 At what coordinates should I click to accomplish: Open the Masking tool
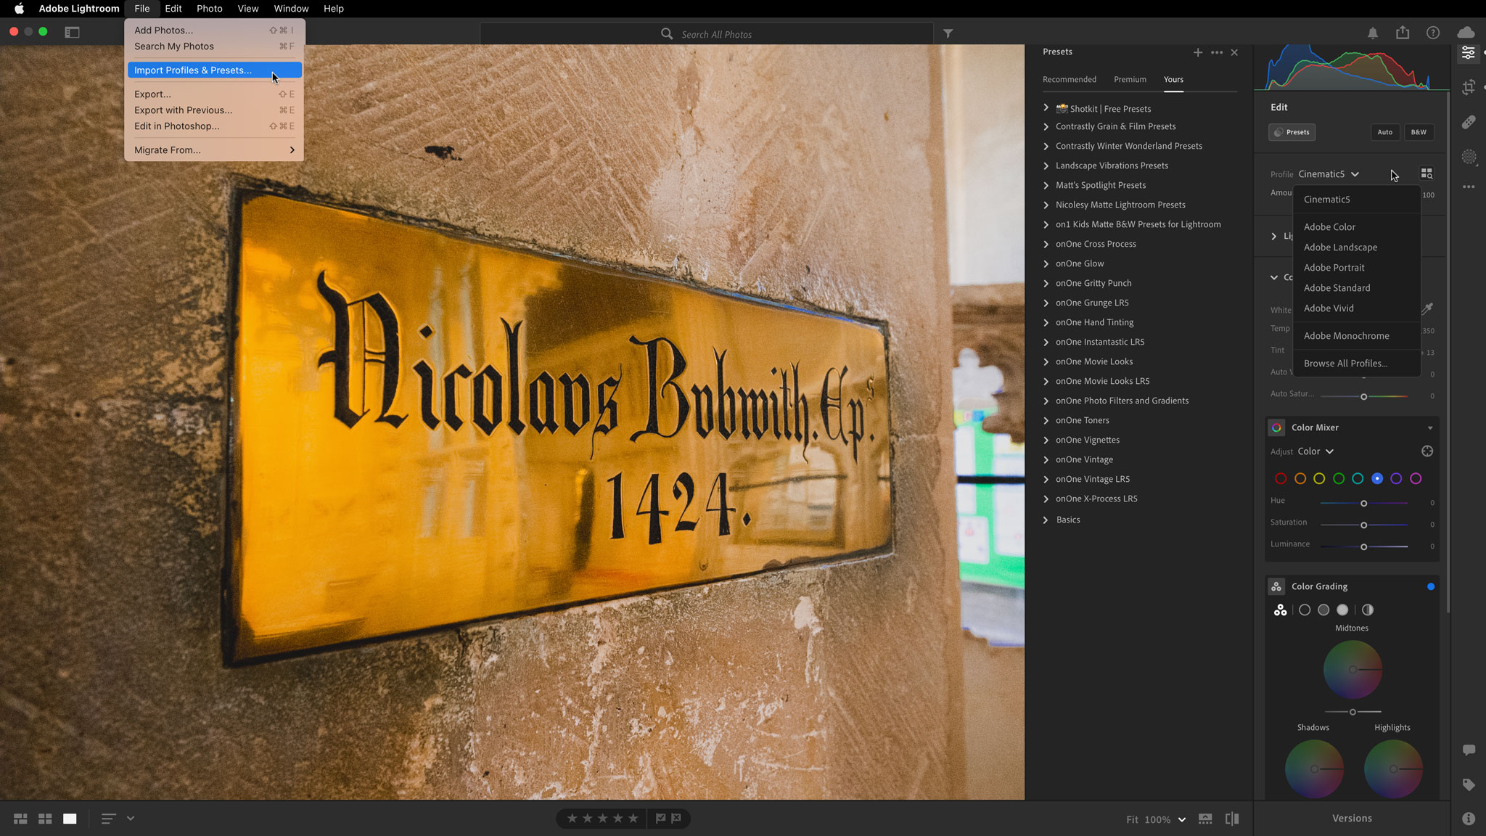click(1469, 157)
